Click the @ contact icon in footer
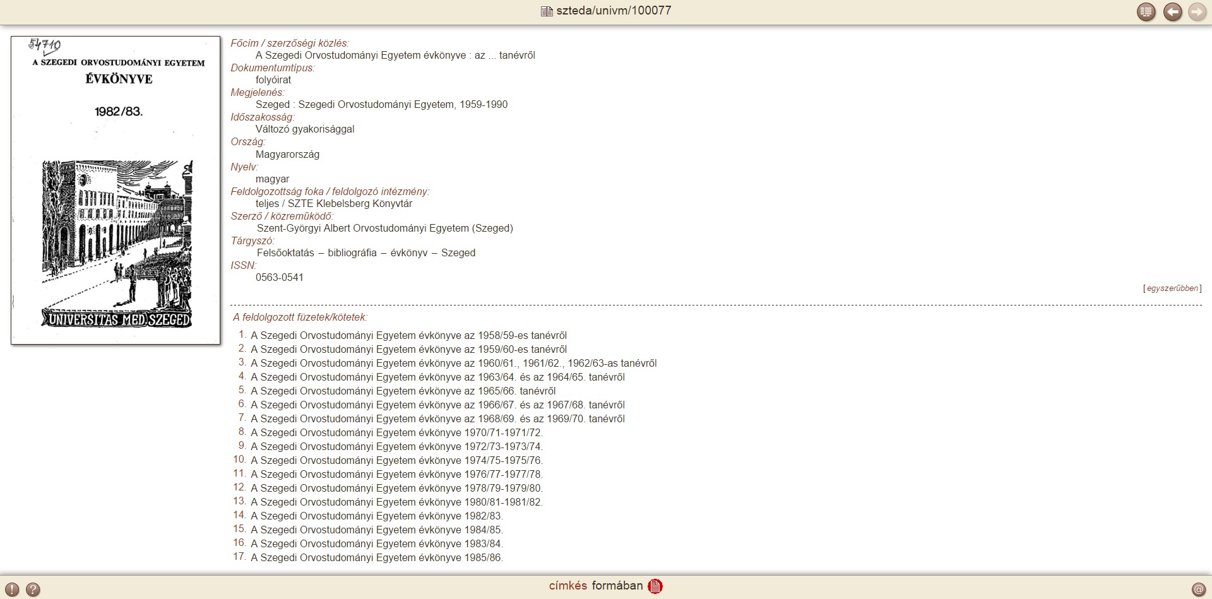 coord(1199,590)
